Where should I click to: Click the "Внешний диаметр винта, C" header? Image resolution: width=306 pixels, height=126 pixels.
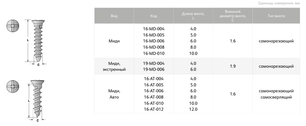pos(232,15)
